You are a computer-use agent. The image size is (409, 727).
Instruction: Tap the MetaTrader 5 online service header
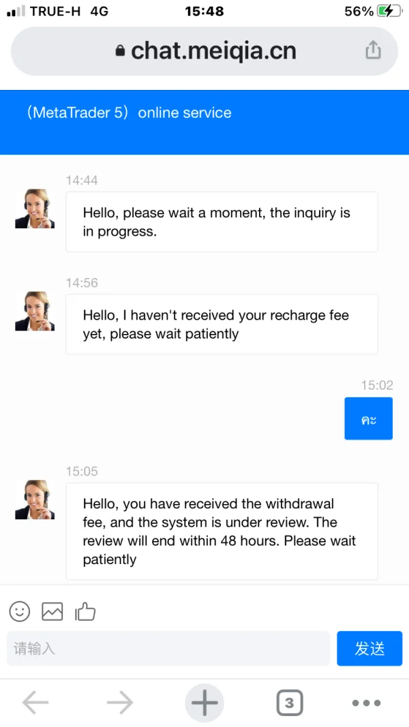point(130,113)
